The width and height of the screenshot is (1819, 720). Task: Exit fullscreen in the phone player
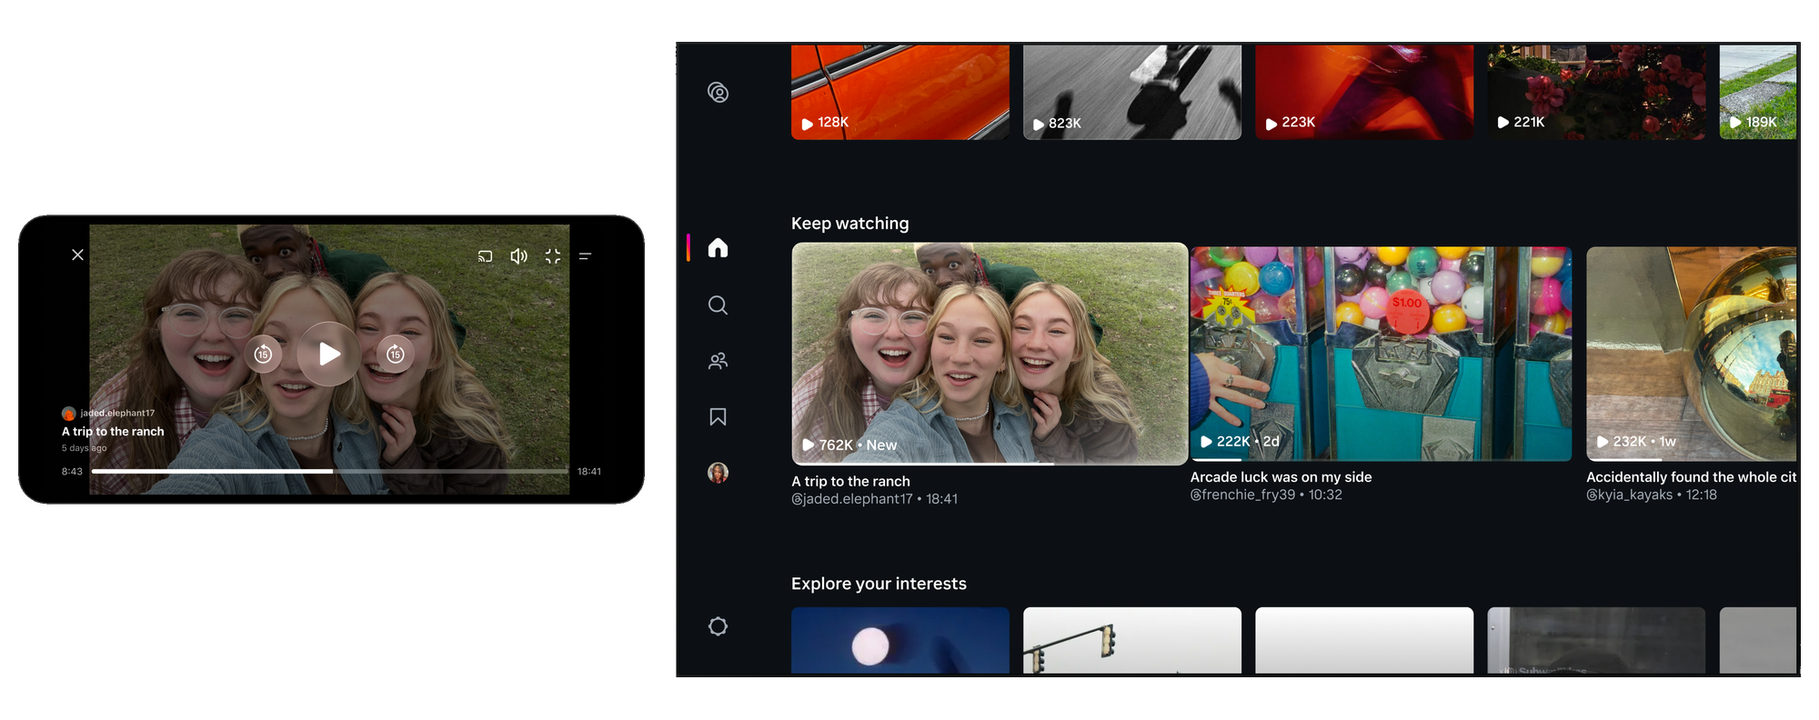553,256
